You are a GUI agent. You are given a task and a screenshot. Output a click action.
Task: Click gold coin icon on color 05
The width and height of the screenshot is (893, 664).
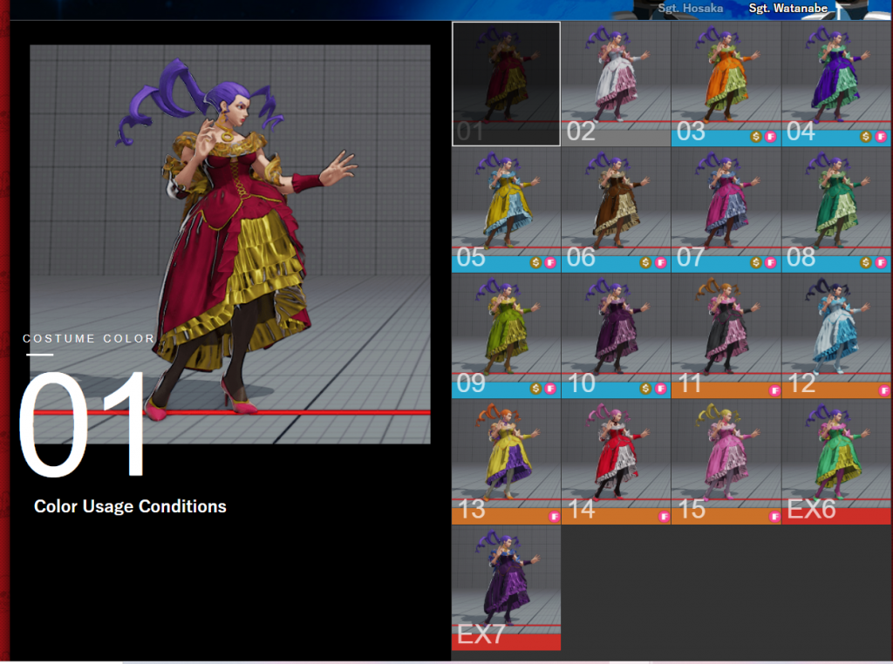click(535, 262)
